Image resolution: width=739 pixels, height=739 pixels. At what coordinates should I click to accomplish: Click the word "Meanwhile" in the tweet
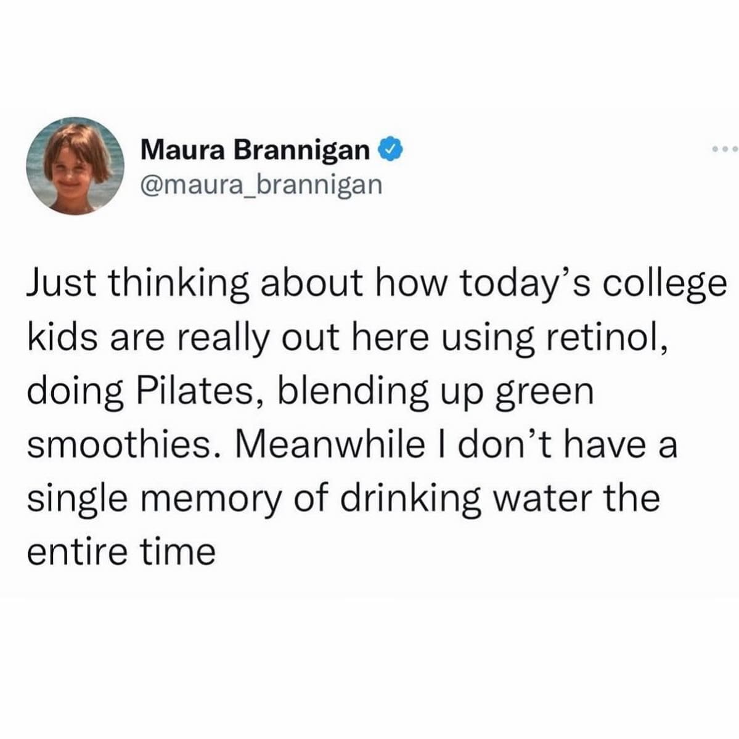[x=334, y=444]
